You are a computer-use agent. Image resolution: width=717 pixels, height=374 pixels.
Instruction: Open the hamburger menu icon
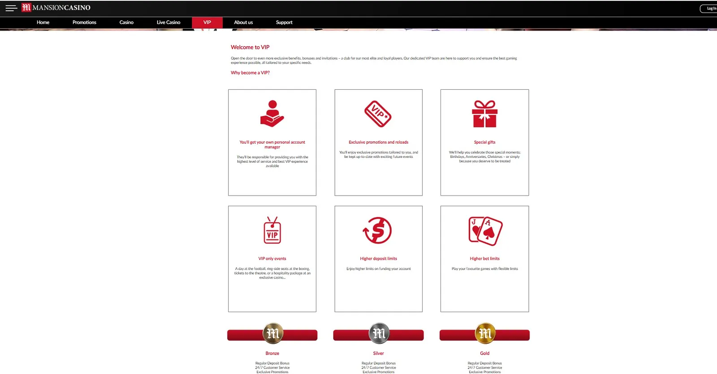pyautogui.click(x=11, y=8)
